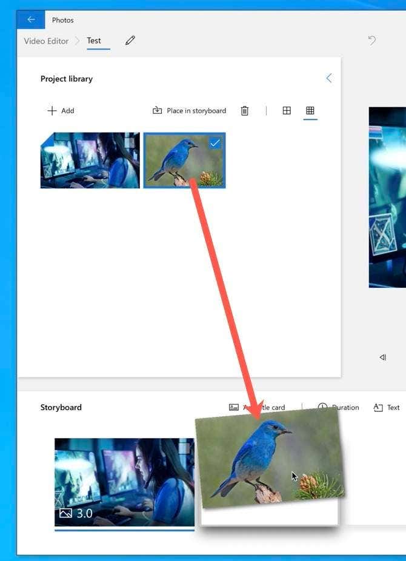Switch to the small grid view

(x=310, y=110)
